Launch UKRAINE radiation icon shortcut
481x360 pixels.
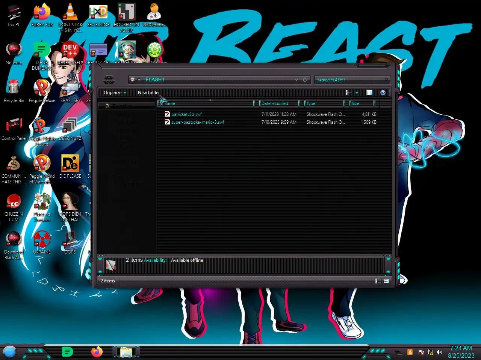point(42,243)
